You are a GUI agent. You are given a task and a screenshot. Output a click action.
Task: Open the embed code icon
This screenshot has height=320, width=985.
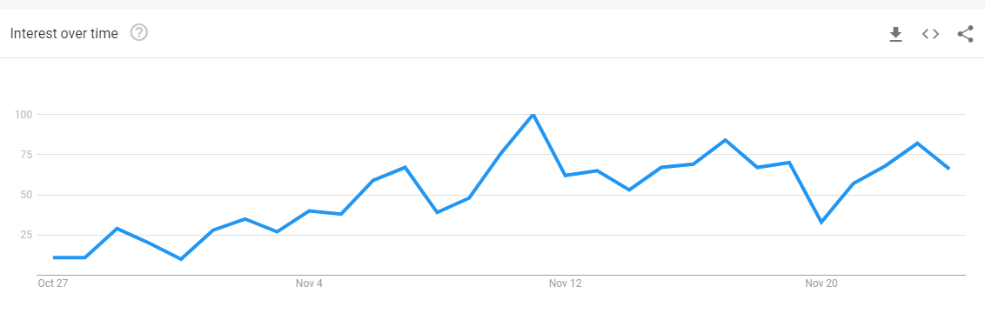[x=930, y=34]
